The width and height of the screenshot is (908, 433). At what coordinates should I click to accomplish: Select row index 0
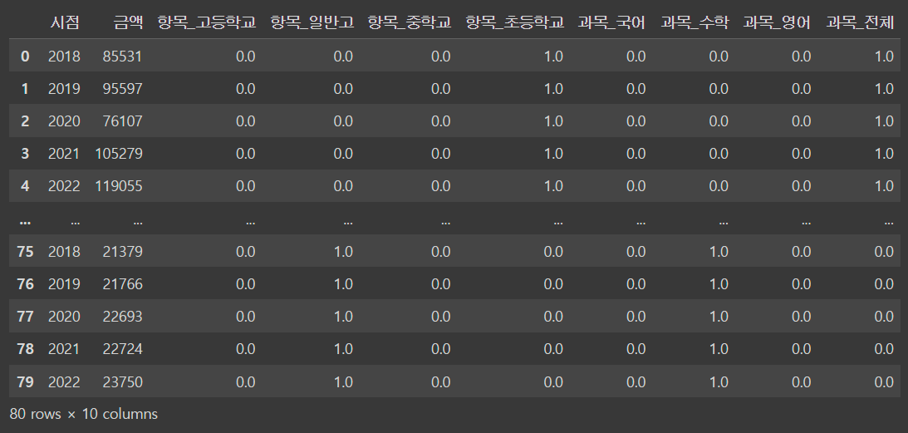[25, 57]
